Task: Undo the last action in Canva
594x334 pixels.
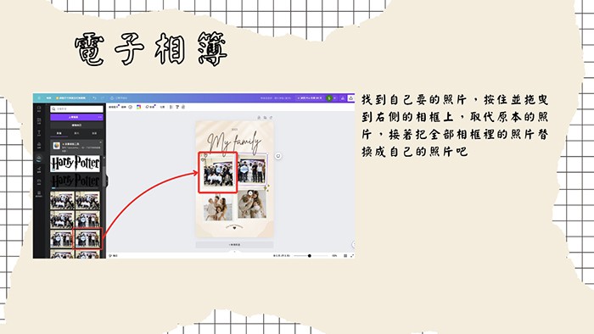Action: 94,98
